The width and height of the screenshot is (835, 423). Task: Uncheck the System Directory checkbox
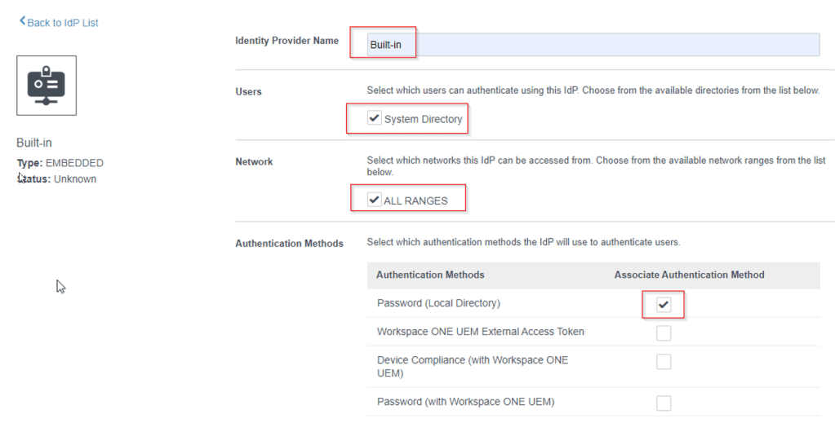point(375,118)
